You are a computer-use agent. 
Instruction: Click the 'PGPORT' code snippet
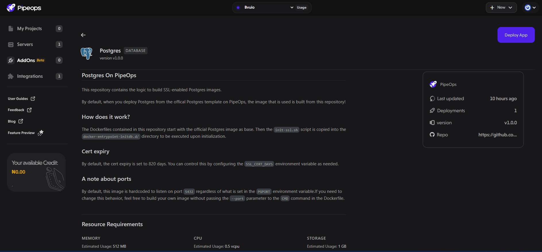coord(264,192)
